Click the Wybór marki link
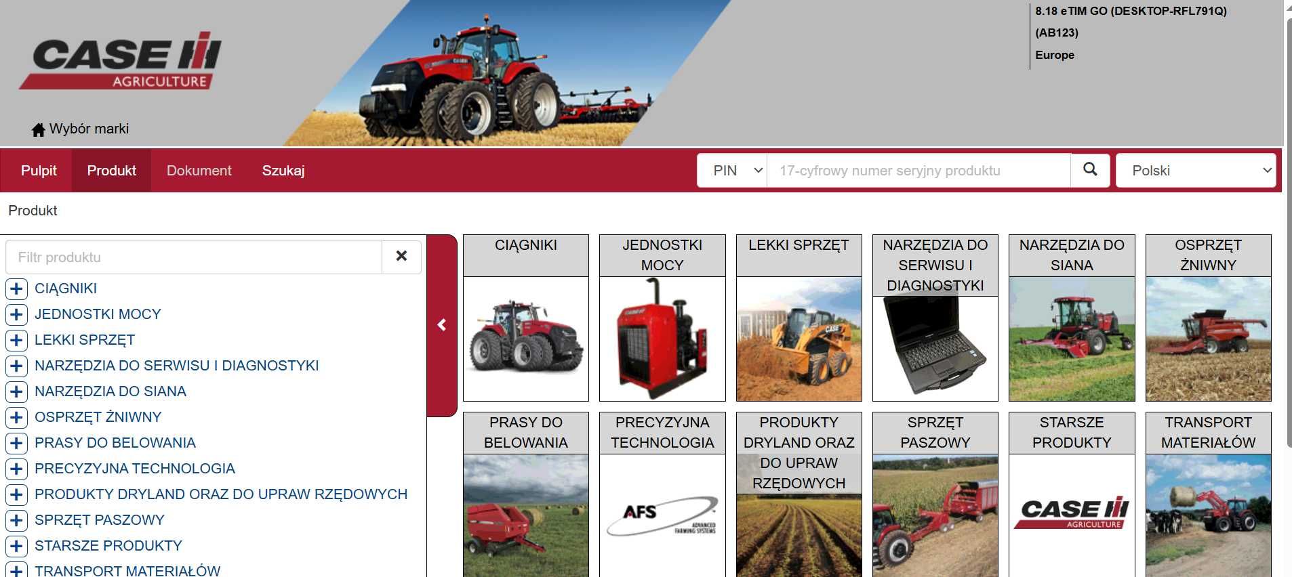The image size is (1292, 577). (89, 129)
